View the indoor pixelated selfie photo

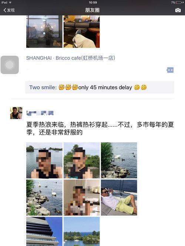pyautogui.click(x=81, y=198)
